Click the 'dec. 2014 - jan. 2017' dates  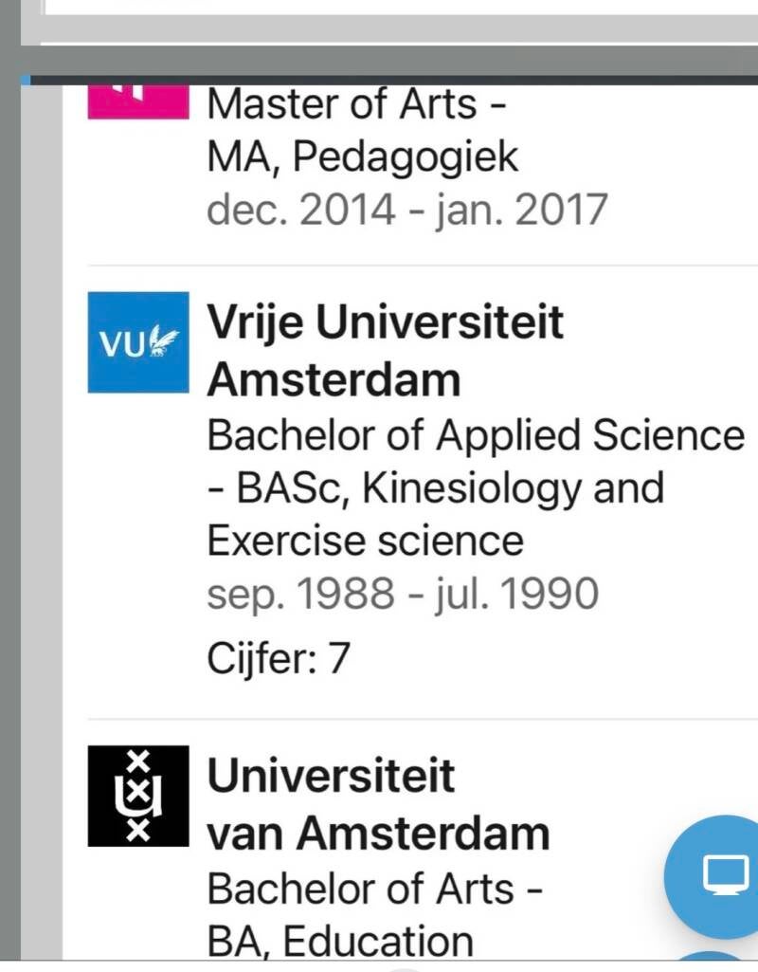[x=406, y=209]
